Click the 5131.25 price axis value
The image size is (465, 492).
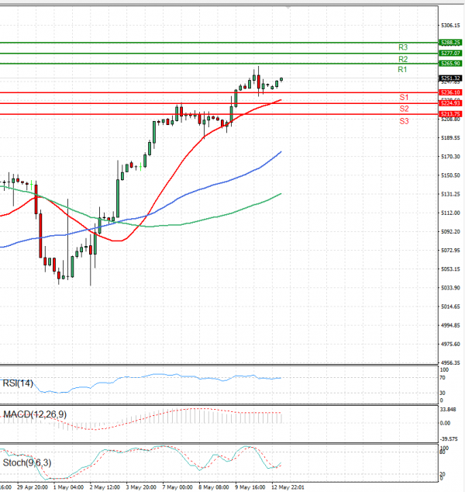(x=450, y=194)
